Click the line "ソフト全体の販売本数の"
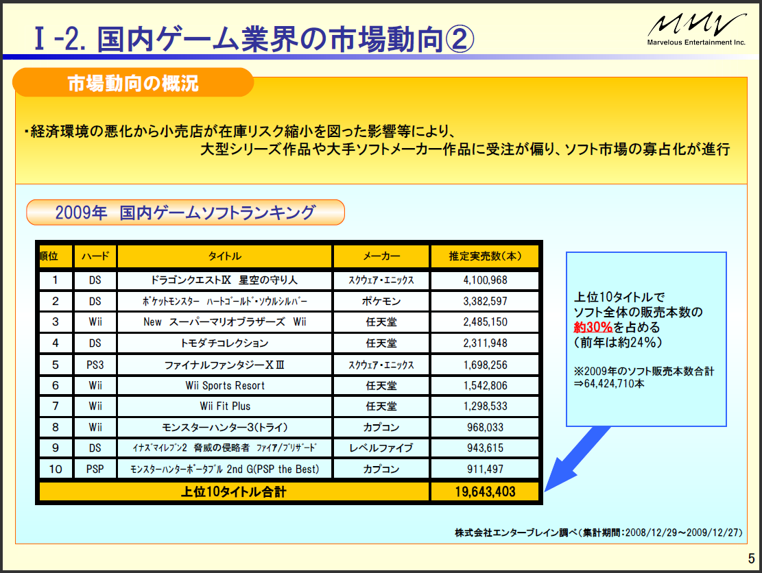This screenshot has width=762, height=573. click(638, 313)
